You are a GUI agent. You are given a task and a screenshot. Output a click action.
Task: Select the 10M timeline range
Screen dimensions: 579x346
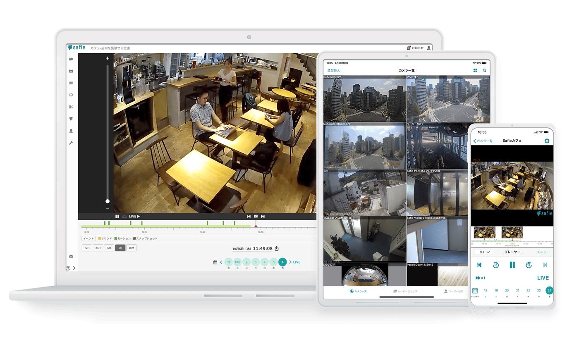point(132,248)
